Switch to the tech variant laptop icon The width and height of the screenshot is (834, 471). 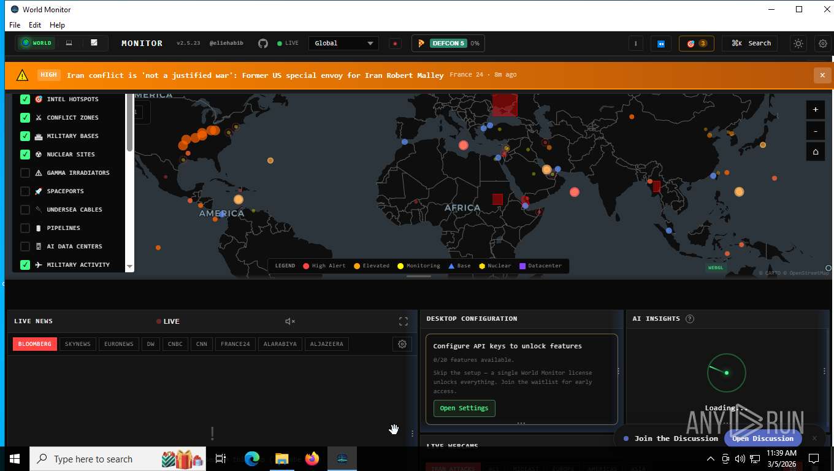pos(69,43)
